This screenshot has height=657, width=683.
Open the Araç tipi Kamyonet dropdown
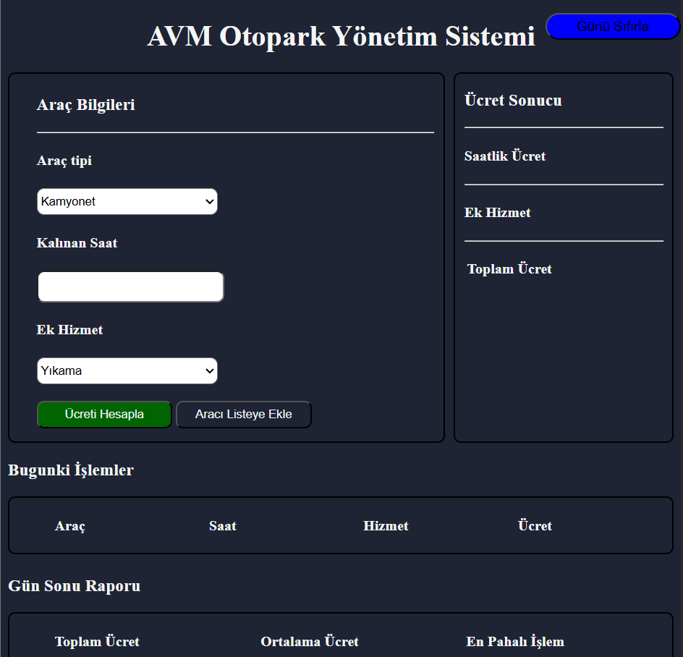127,201
